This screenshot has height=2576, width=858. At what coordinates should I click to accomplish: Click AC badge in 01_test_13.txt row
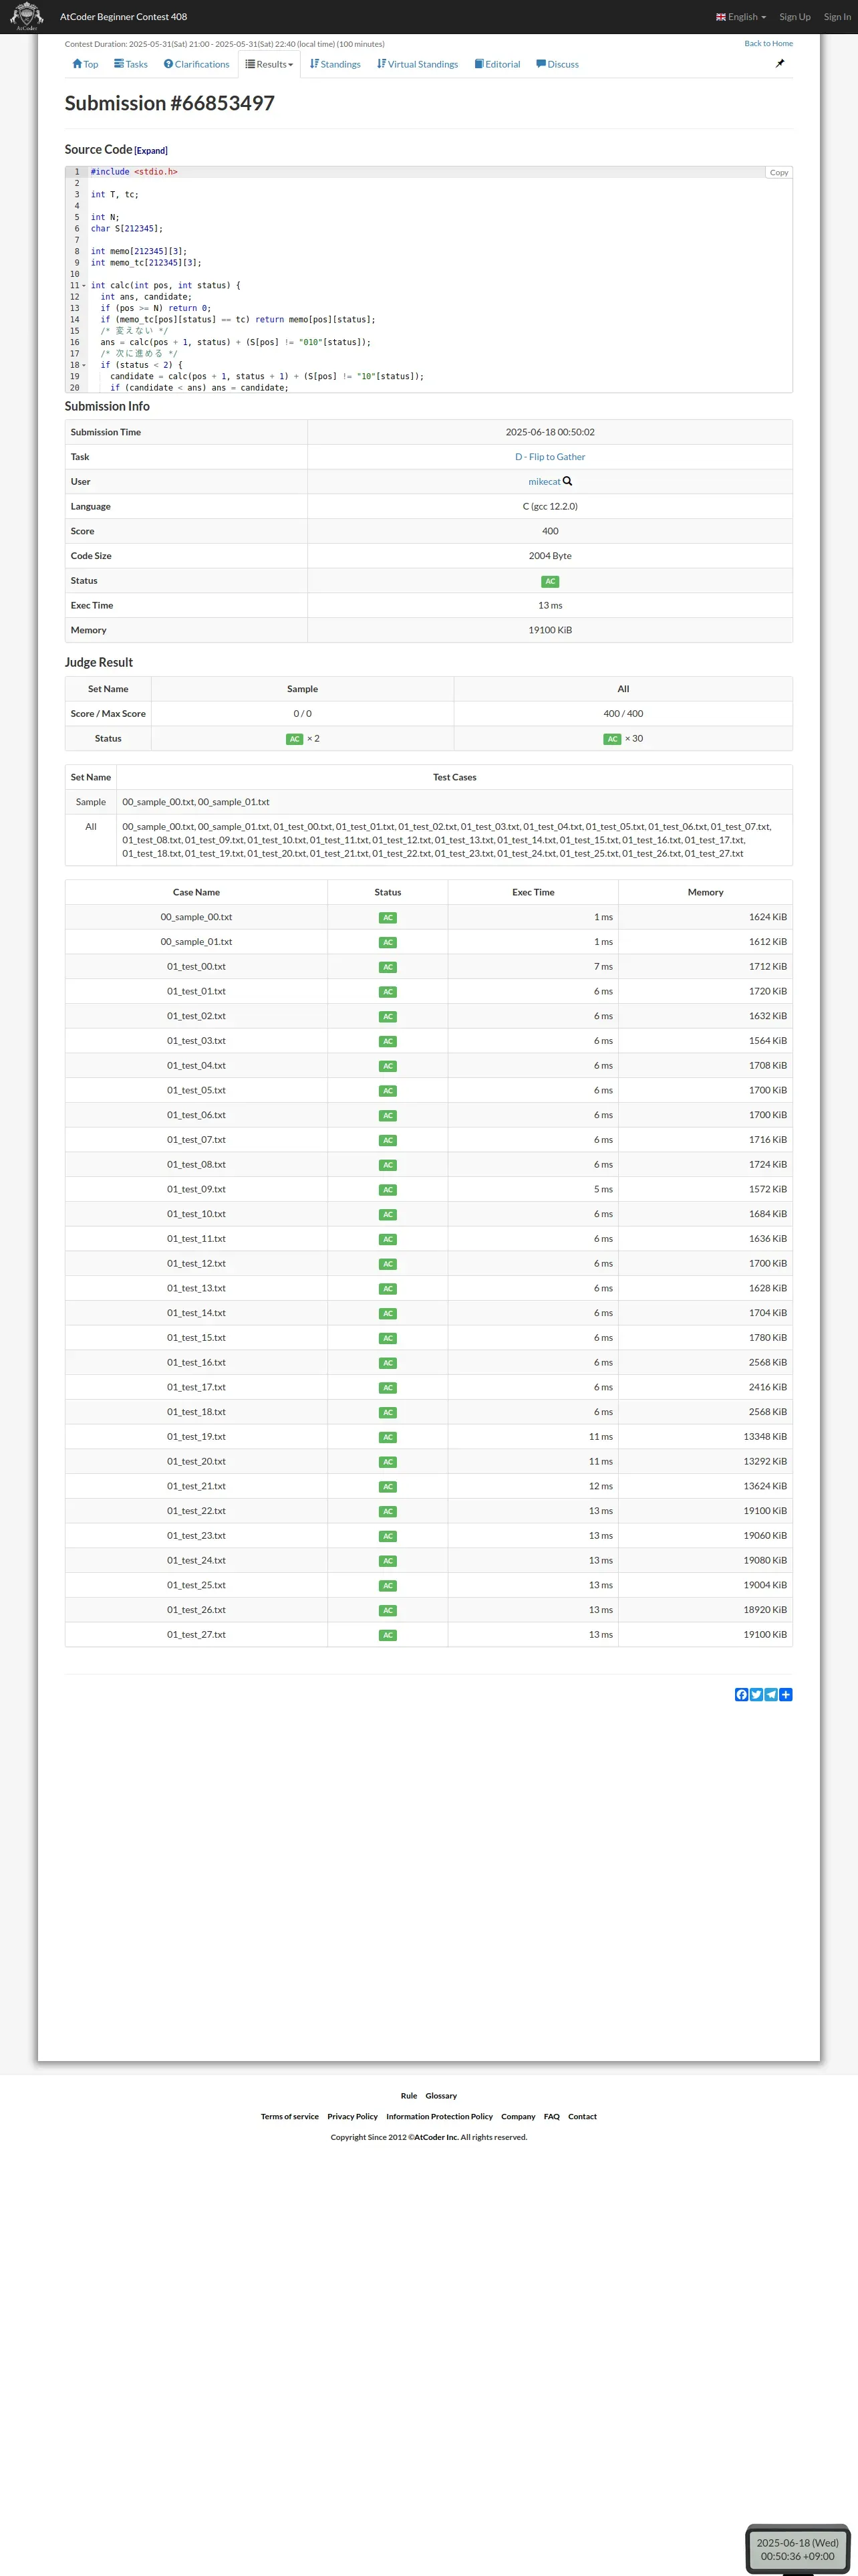[388, 1289]
